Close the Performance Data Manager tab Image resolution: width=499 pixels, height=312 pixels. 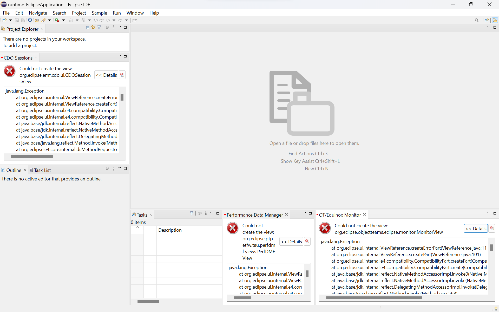point(287,215)
